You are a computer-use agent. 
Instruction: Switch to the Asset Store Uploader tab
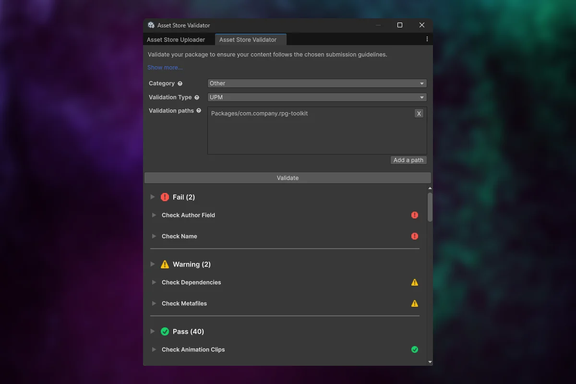[x=176, y=40]
